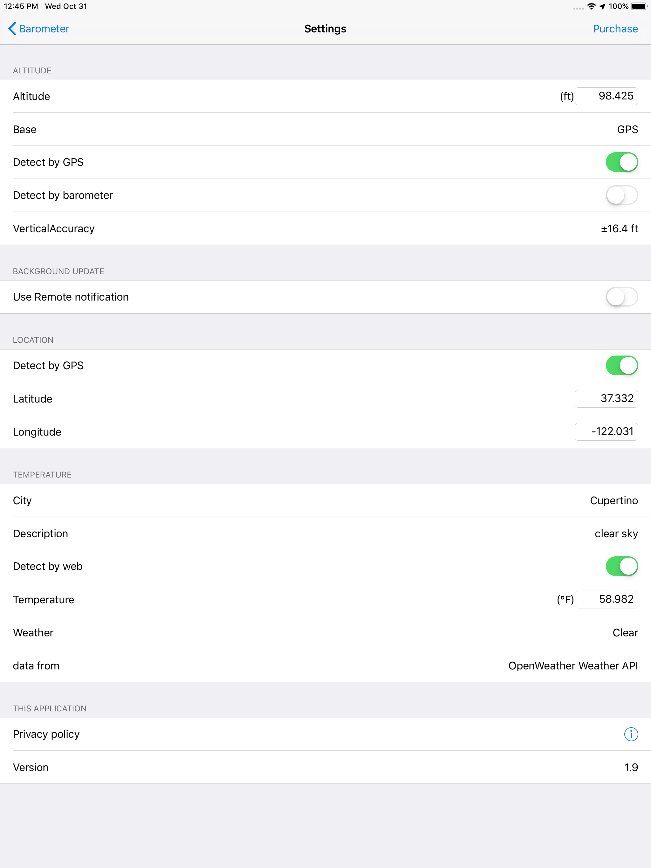651x868 pixels.
Task: Tap the Privacy policy info icon
Action: (631, 734)
